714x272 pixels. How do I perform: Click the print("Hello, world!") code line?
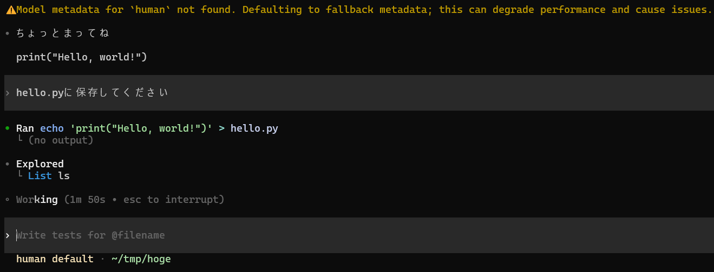click(x=82, y=57)
